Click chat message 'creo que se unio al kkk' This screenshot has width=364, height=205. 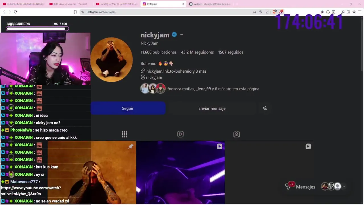(x=56, y=138)
